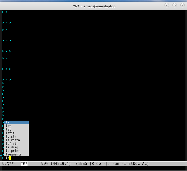
Task: Choose 'ls.diag' in the popup list
Action: pyautogui.click(x=16, y=147)
